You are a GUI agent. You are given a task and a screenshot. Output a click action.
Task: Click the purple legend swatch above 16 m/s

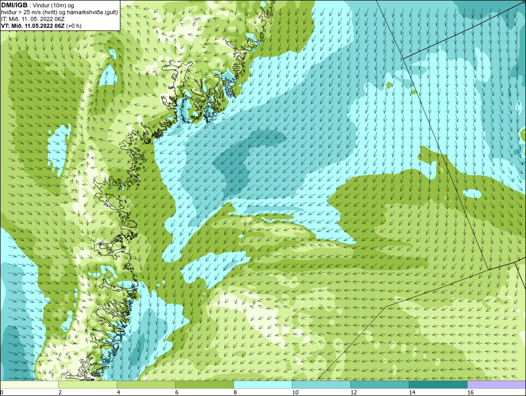coord(497,384)
